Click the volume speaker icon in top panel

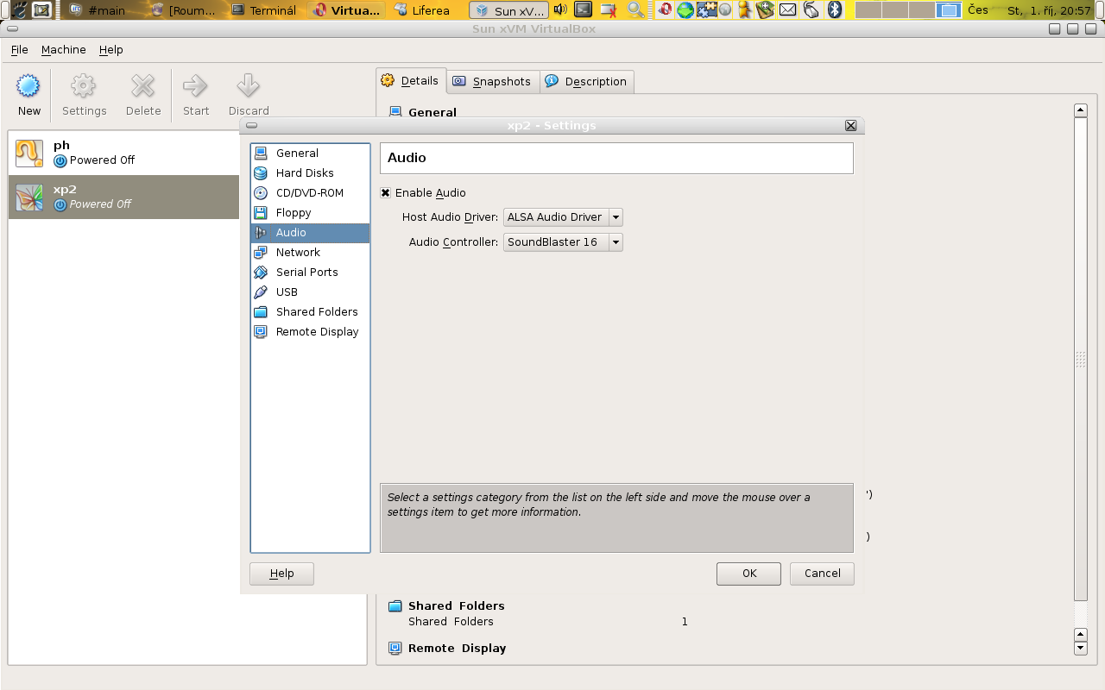[x=560, y=10]
